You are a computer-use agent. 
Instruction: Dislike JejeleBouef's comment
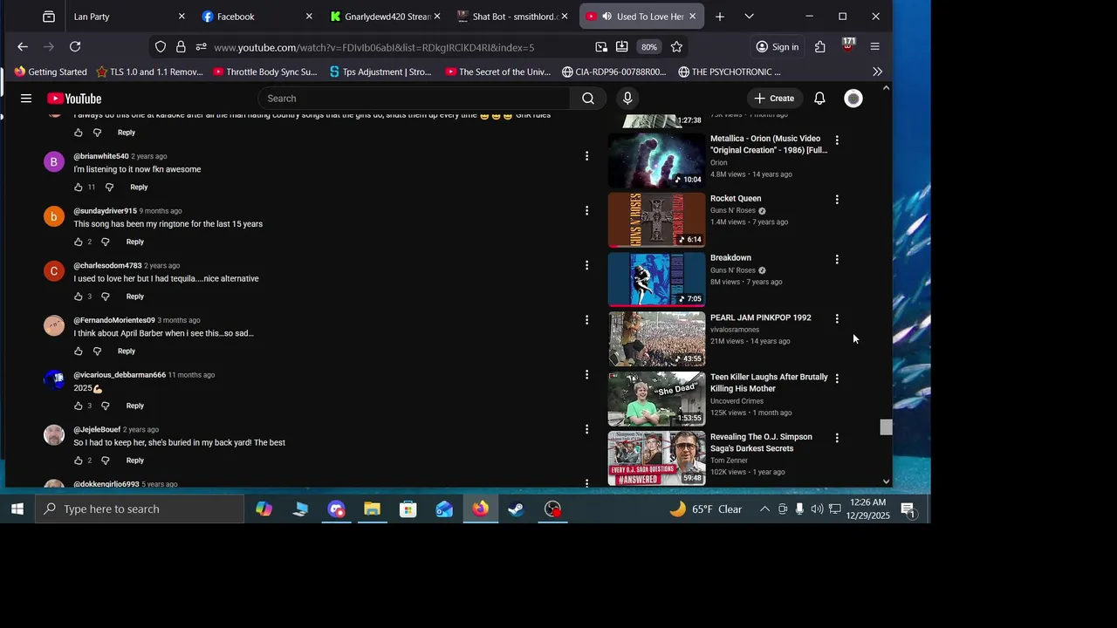106,461
